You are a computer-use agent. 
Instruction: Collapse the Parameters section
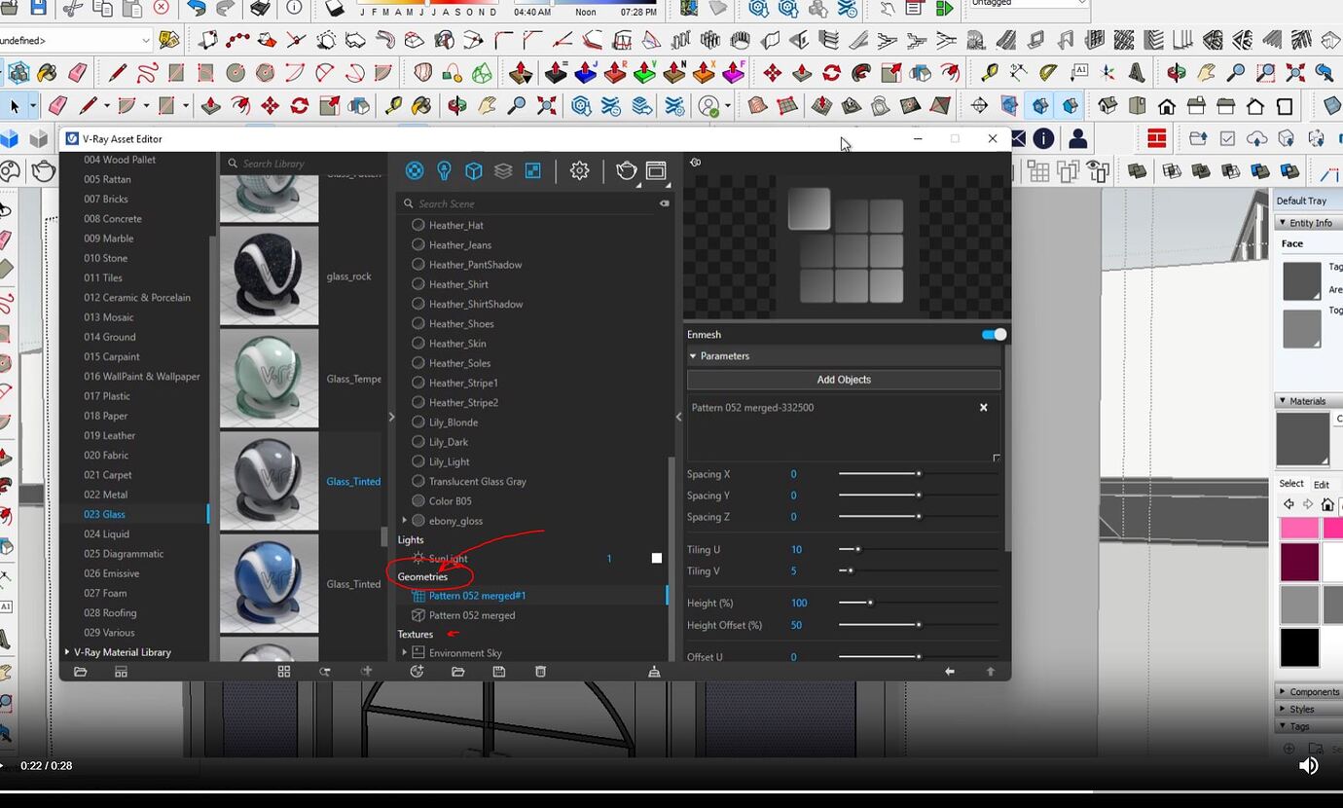(693, 355)
